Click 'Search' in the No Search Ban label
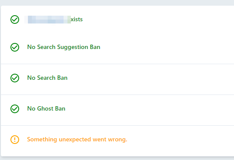Image resolution: width=234 pixels, height=160 pixels. (46, 78)
